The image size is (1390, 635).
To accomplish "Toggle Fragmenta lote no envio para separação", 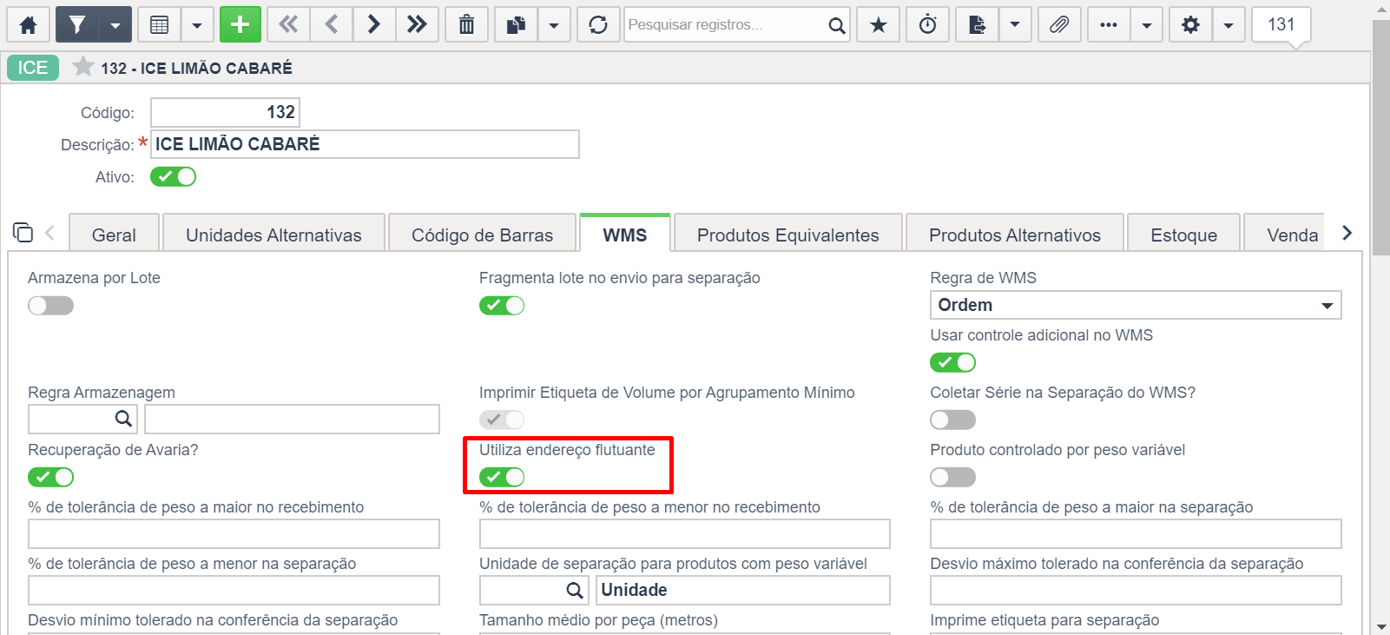I will 502,306.
